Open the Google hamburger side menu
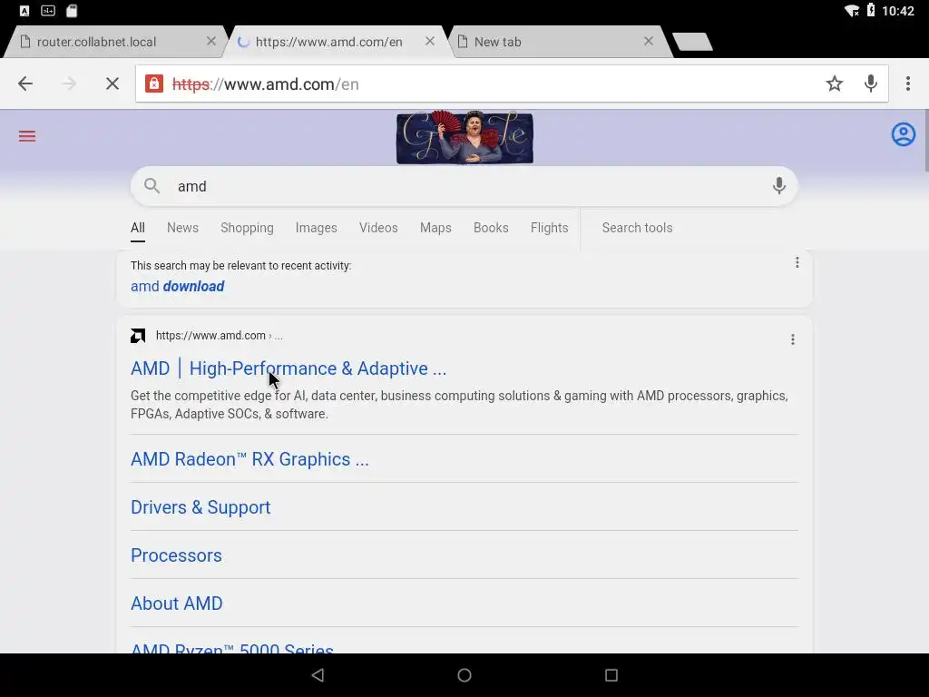Screen dimensions: 929x697 coord(27,136)
